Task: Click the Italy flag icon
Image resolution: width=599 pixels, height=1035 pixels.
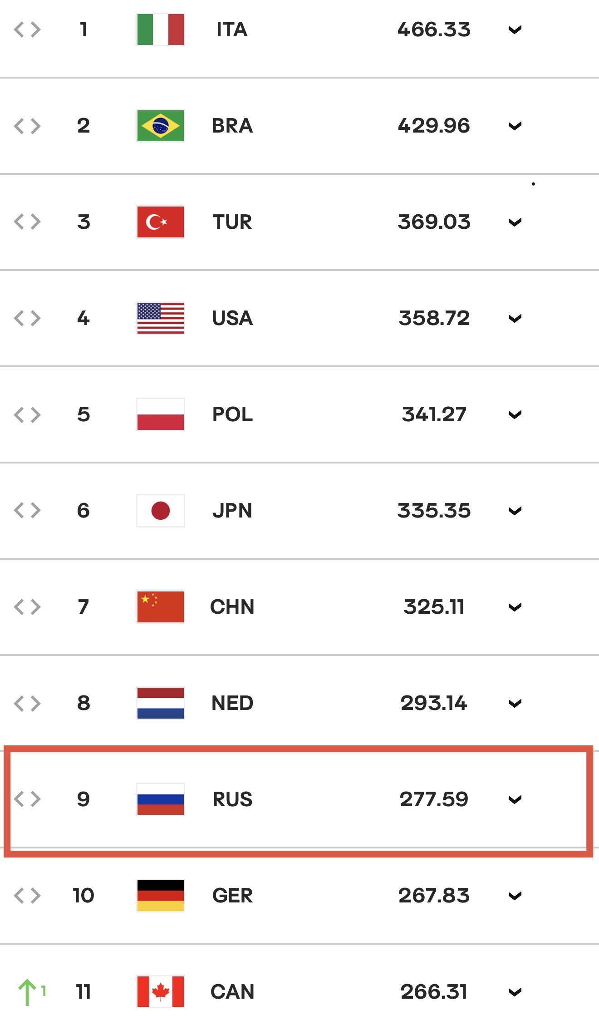Action: 160,30
